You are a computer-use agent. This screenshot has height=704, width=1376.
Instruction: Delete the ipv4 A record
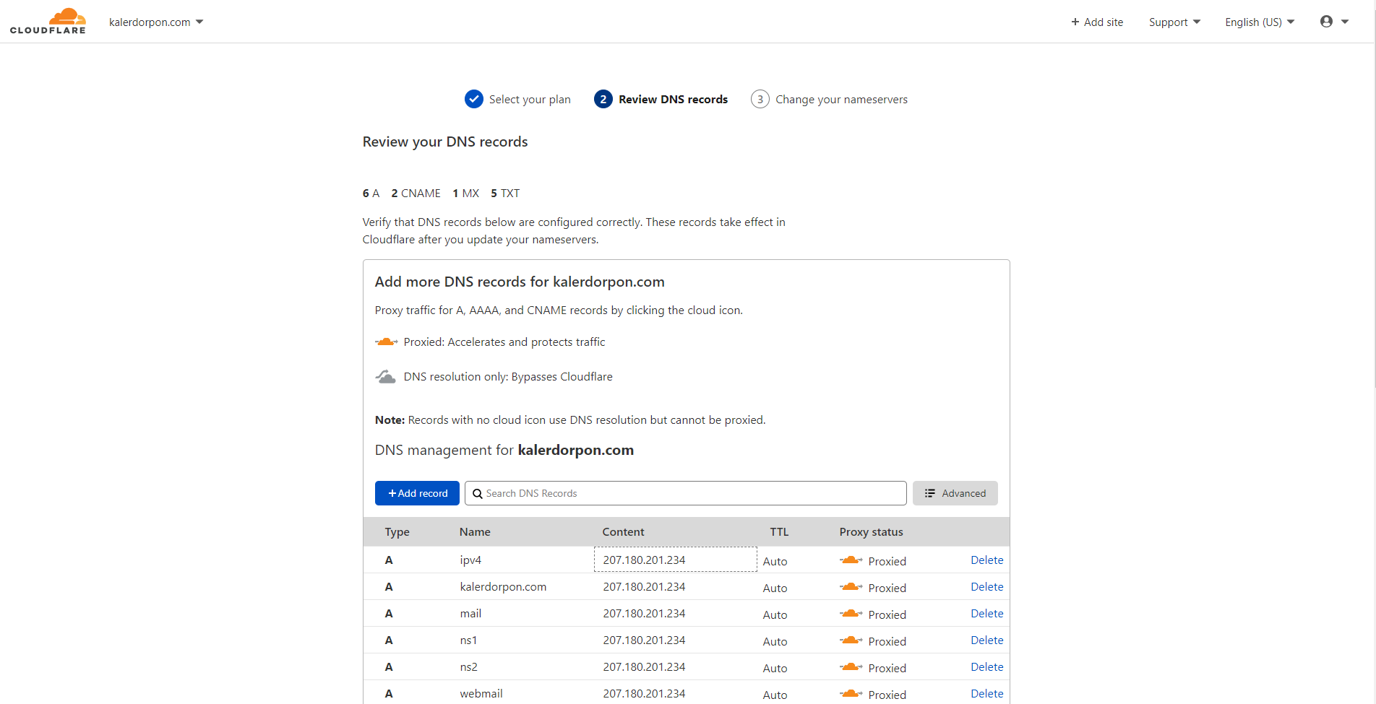(986, 560)
